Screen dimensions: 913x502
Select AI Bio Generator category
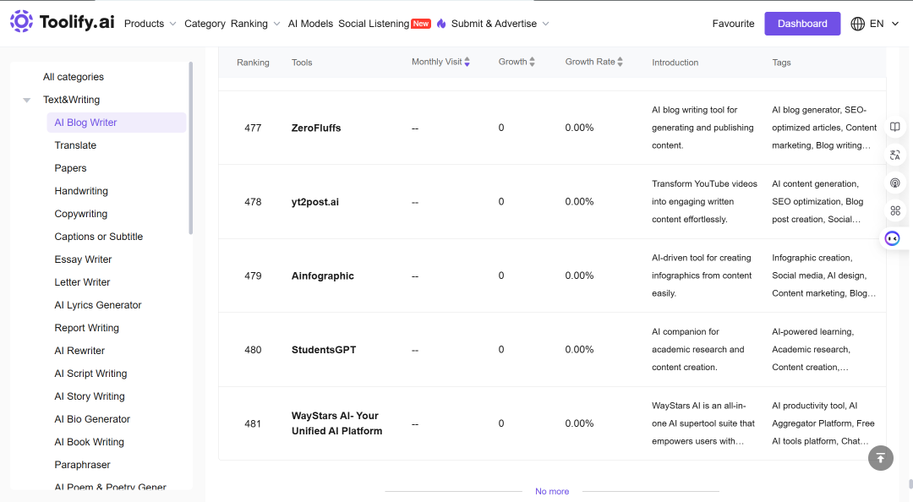[x=92, y=418]
